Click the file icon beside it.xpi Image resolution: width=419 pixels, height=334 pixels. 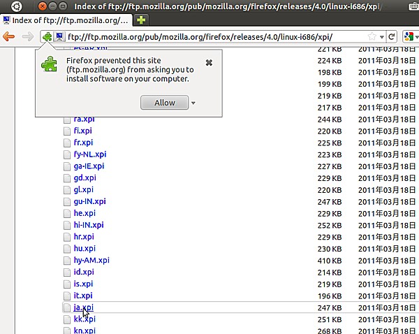click(67, 296)
